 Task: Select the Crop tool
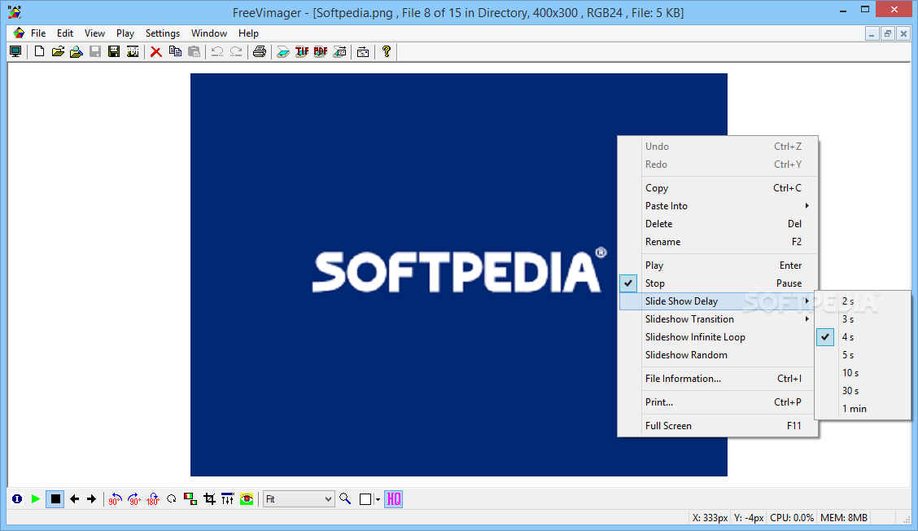[209, 498]
